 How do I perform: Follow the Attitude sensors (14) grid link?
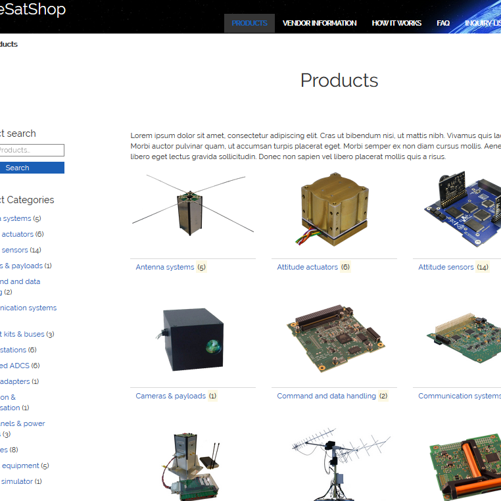click(454, 267)
